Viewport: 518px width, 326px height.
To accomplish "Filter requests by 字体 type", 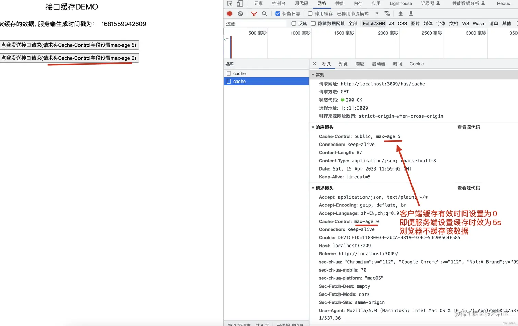I will point(441,23).
